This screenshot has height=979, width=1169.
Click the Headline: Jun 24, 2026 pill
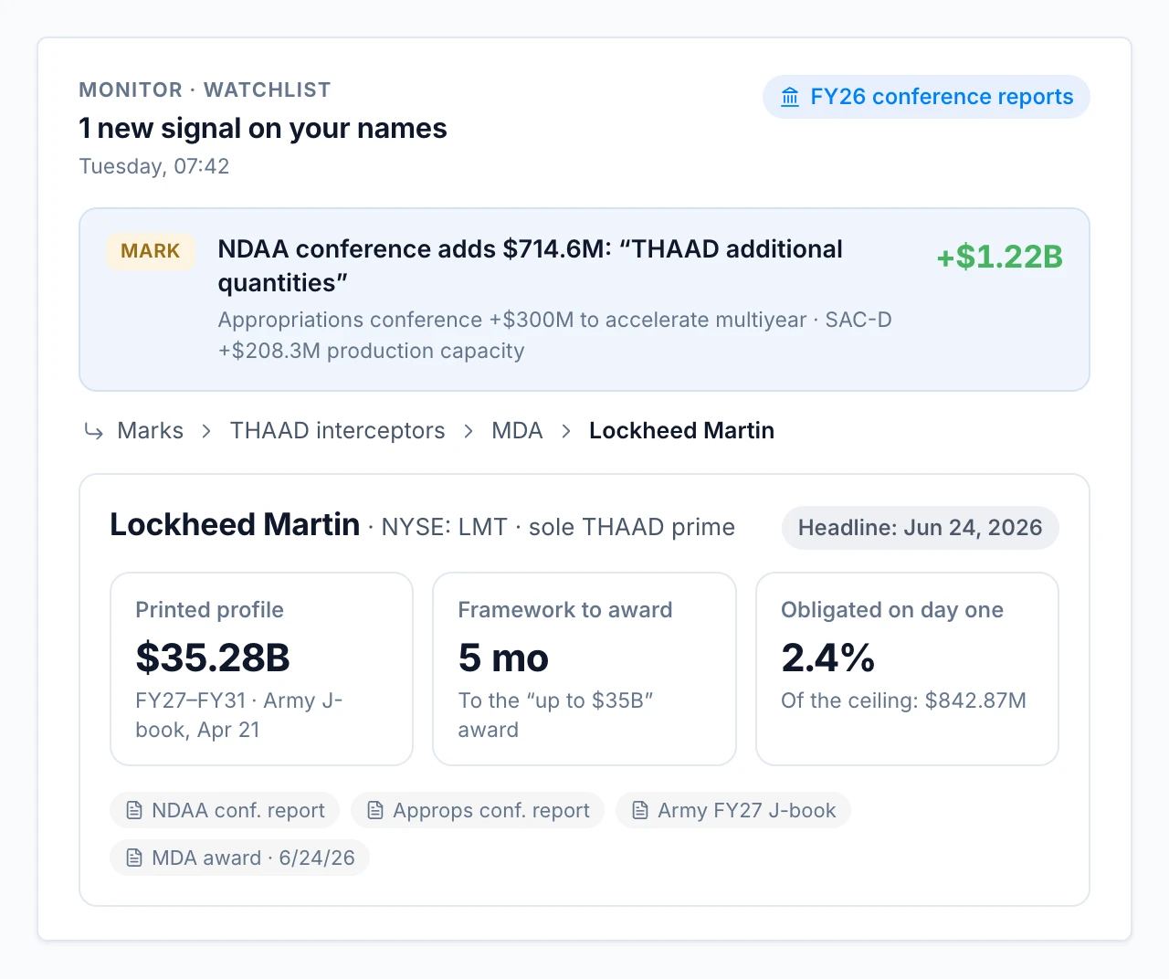pyautogui.click(x=920, y=528)
